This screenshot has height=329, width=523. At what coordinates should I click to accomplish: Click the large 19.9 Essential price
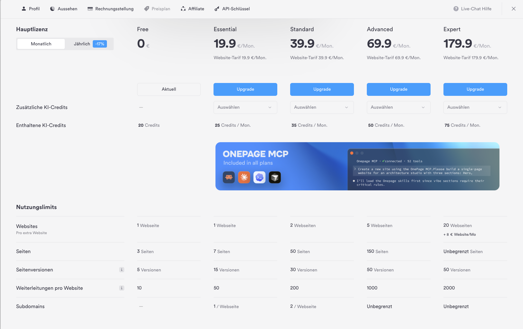coord(225,44)
